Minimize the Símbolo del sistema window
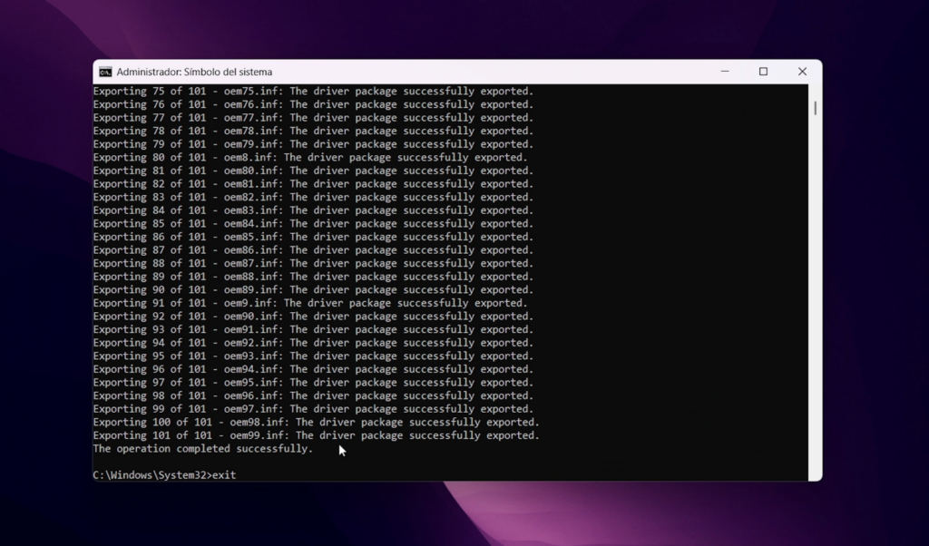 tap(724, 72)
